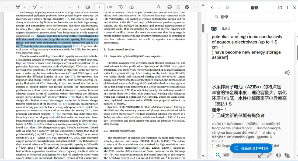Open citation link [18] in PDF
Viewport: 298px width, 161px height.
point(48,138)
